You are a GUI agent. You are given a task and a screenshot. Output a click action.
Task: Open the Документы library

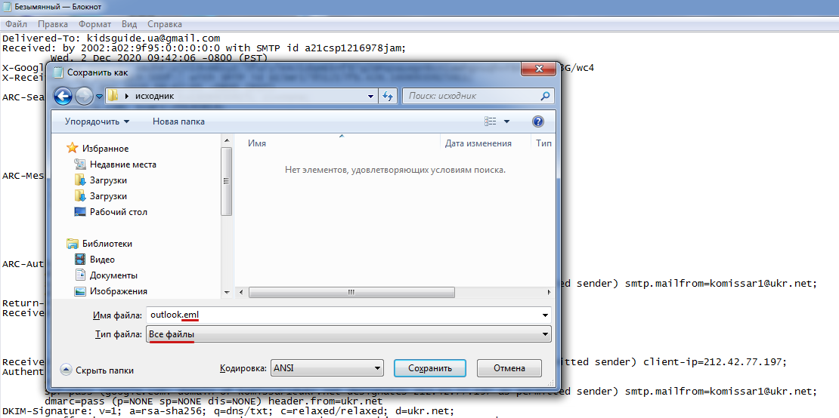pos(113,275)
